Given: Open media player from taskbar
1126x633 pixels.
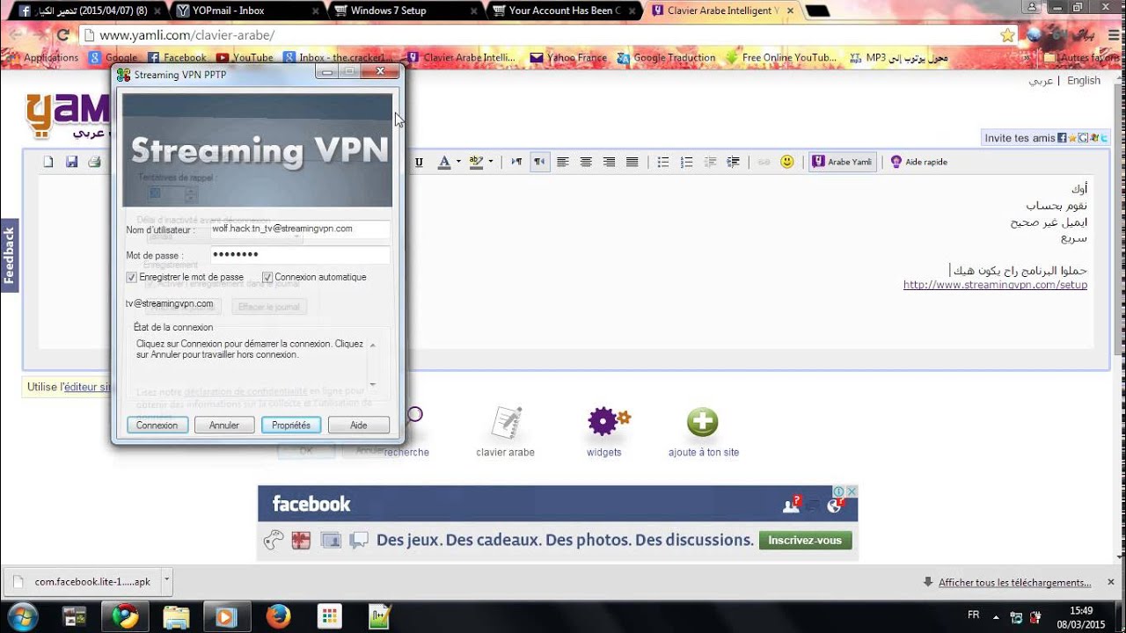Looking at the screenshot, I should click(x=227, y=616).
